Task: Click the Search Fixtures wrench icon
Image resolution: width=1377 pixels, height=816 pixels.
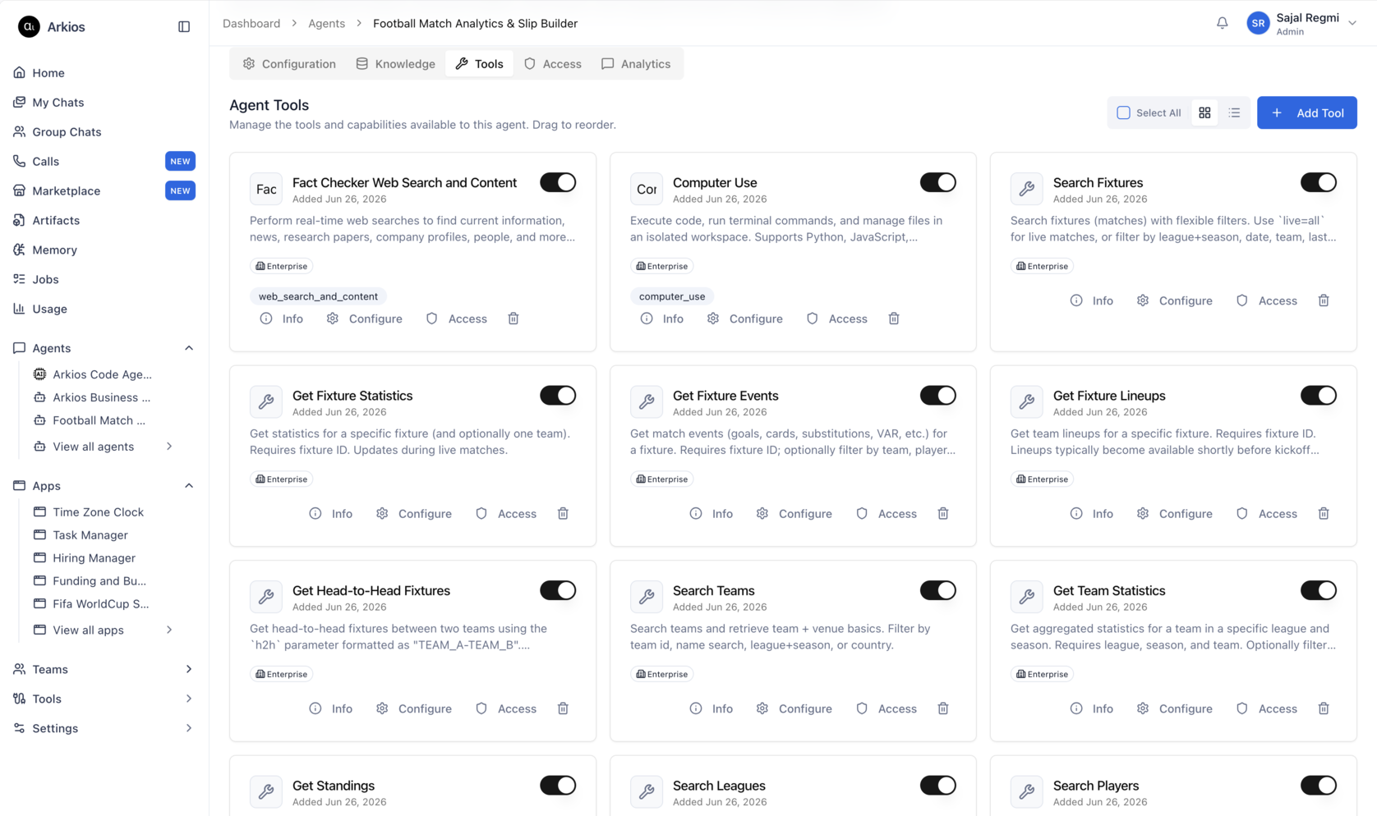Action: [x=1027, y=189]
